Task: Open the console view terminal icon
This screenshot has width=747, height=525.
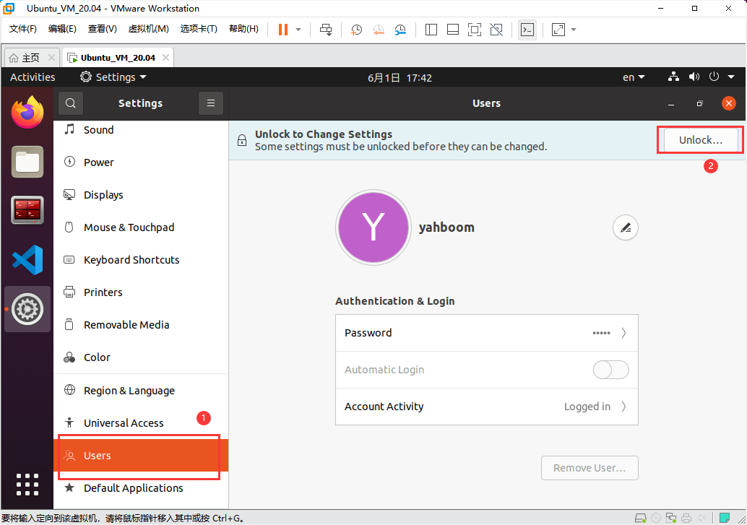Action: coord(527,30)
